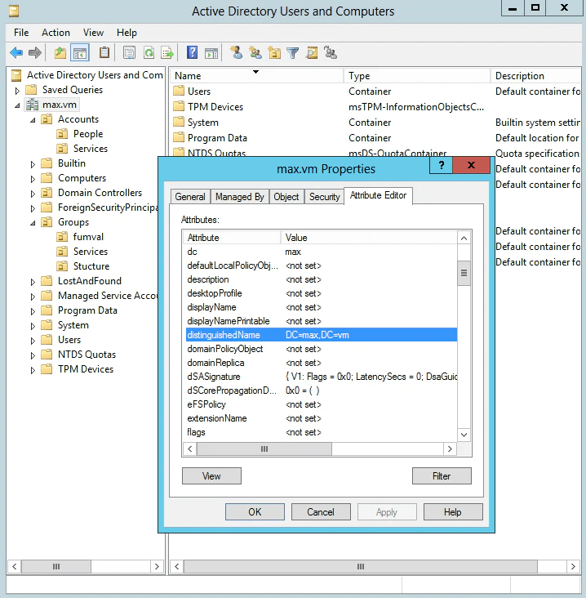Create a new organizational unit icon
The width and height of the screenshot is (586, 598).
[x=274, y=52]
